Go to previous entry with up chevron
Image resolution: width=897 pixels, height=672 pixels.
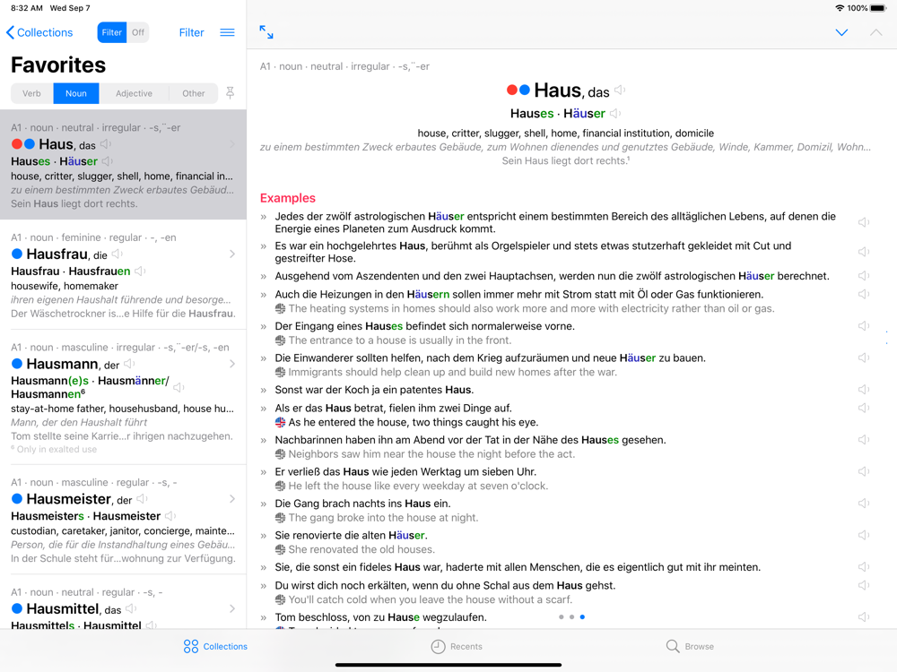tap(875, 32)
